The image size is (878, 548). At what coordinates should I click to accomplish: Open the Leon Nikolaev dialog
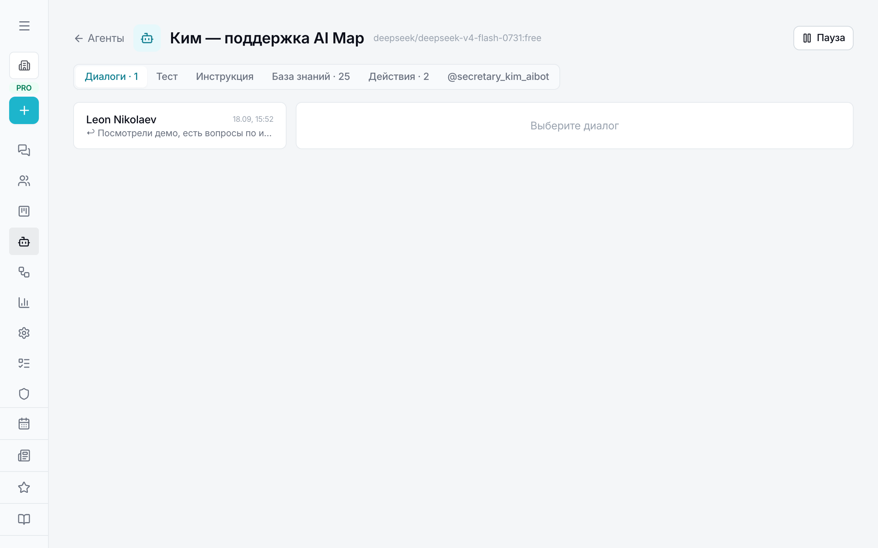180,126
